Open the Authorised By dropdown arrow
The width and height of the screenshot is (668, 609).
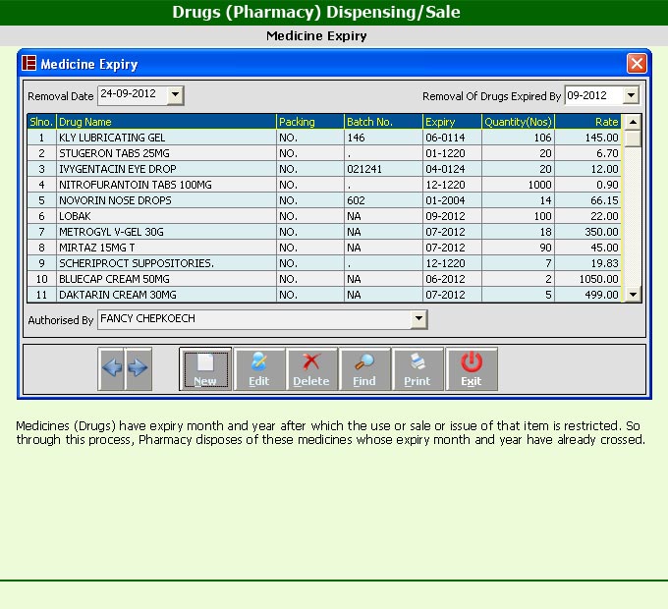click(x=418, y=319)
